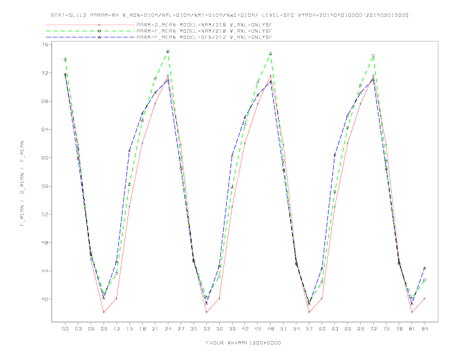Click x-axis tick label 36

(219, 329)
